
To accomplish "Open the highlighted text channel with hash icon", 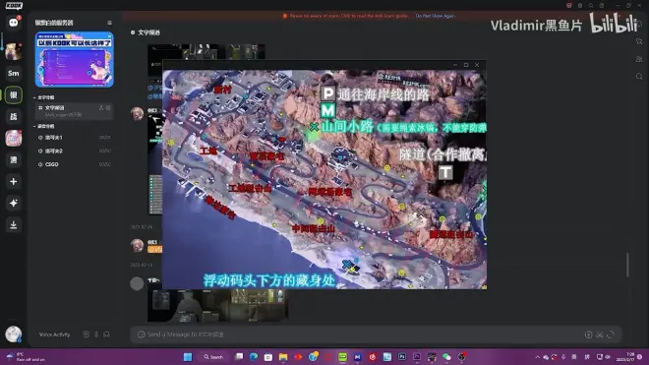I will (x=74, y=111).
